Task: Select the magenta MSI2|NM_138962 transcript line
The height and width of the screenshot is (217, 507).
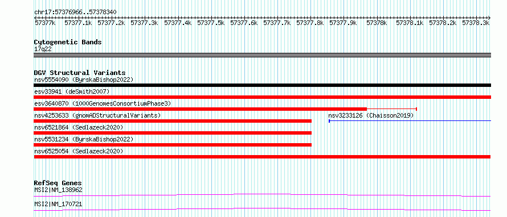Action: (x=262, y=195)
